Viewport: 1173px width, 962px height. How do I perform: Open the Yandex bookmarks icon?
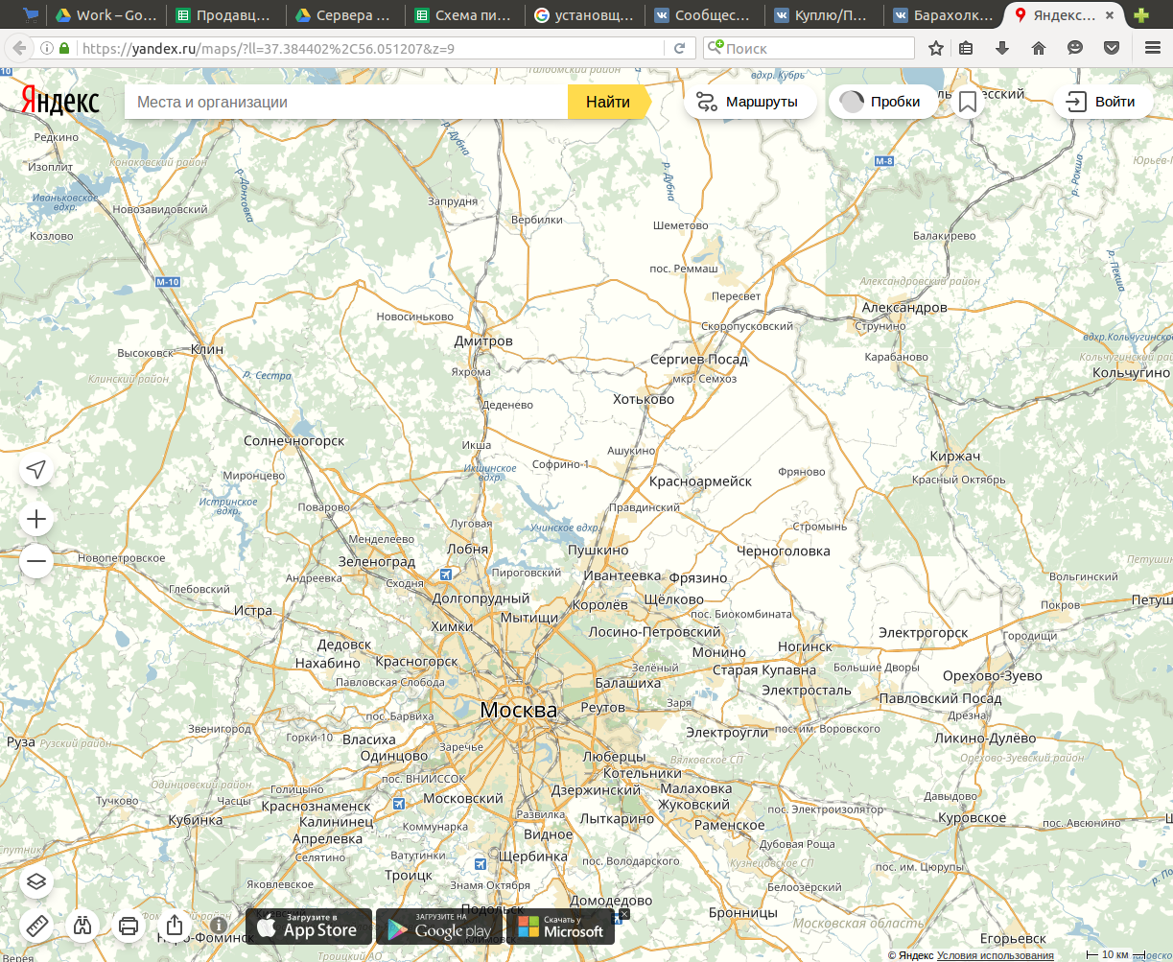tap(968, 102)
